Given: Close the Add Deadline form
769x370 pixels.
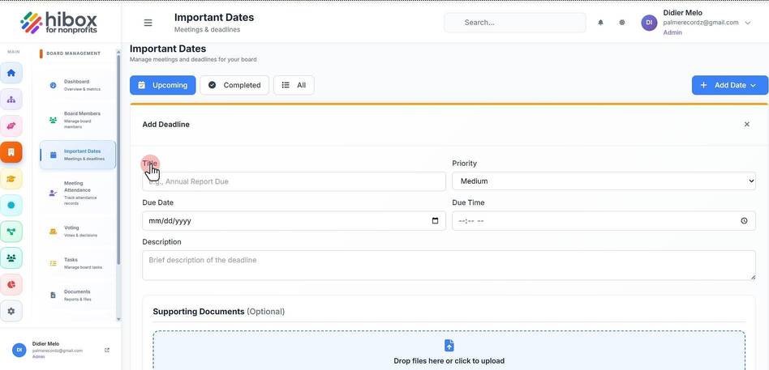Looking at the screenshot, I should tap(747, 125).
